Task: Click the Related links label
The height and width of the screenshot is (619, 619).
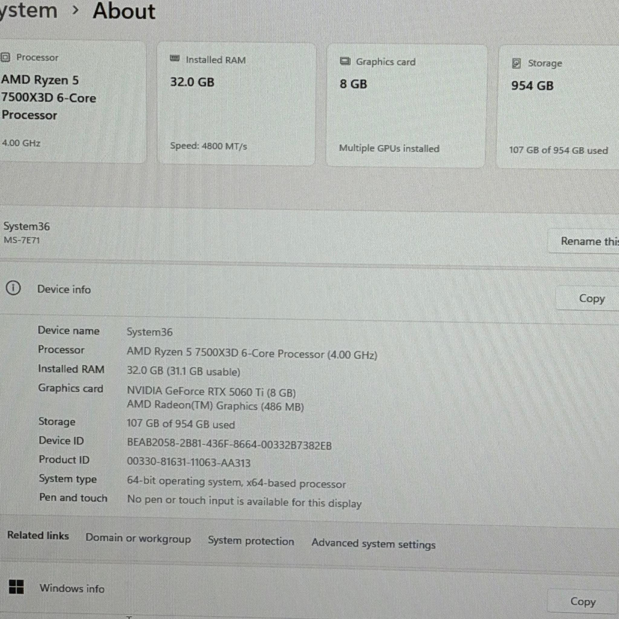Action: pyautogui.click(x=38, y=535)
